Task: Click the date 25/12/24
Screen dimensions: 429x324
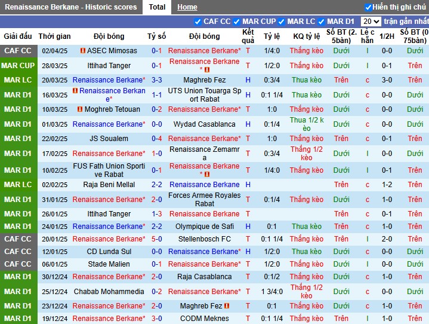Action: (54, 292)
